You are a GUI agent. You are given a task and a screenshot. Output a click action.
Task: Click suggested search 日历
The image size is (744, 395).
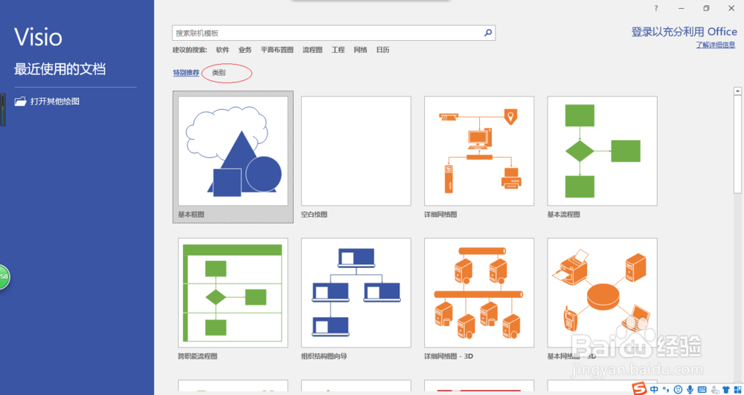pos(383,50)
